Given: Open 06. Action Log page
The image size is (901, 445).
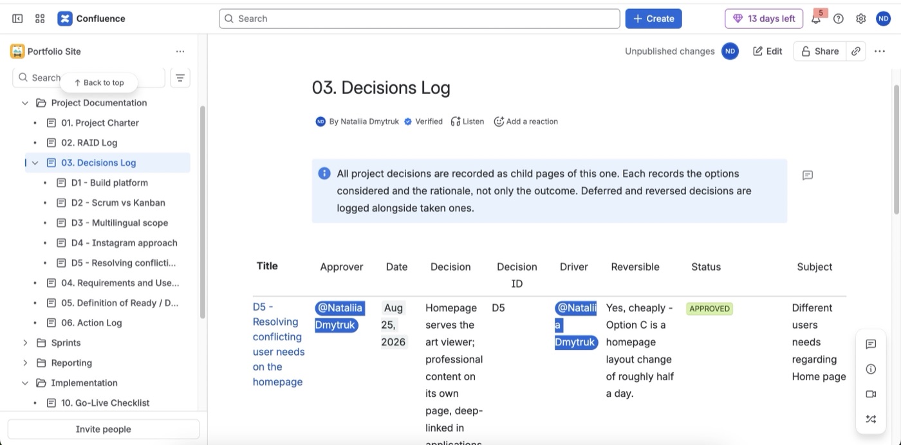Looking at the screenshot, I should [x=91, y=323].
